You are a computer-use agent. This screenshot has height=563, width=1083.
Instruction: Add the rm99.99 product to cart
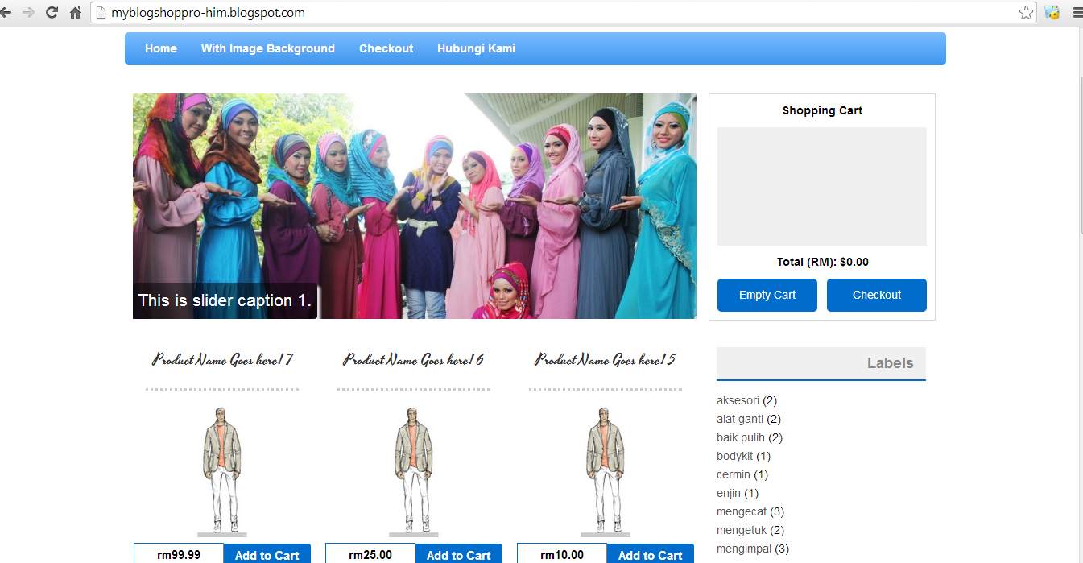(x=267, y=554)
